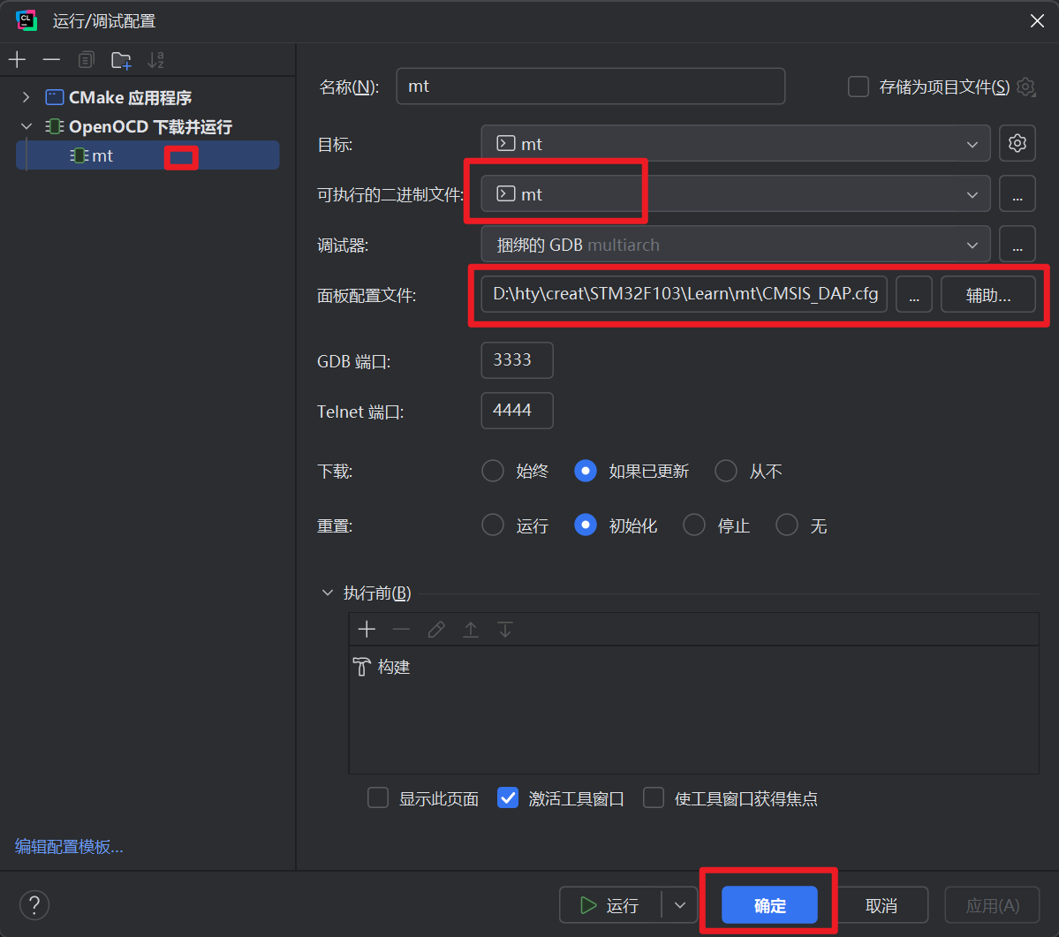This screenshot has width=1059, height=937.
Task: Create a new configuration folder
Action: [x=122, y=60]
